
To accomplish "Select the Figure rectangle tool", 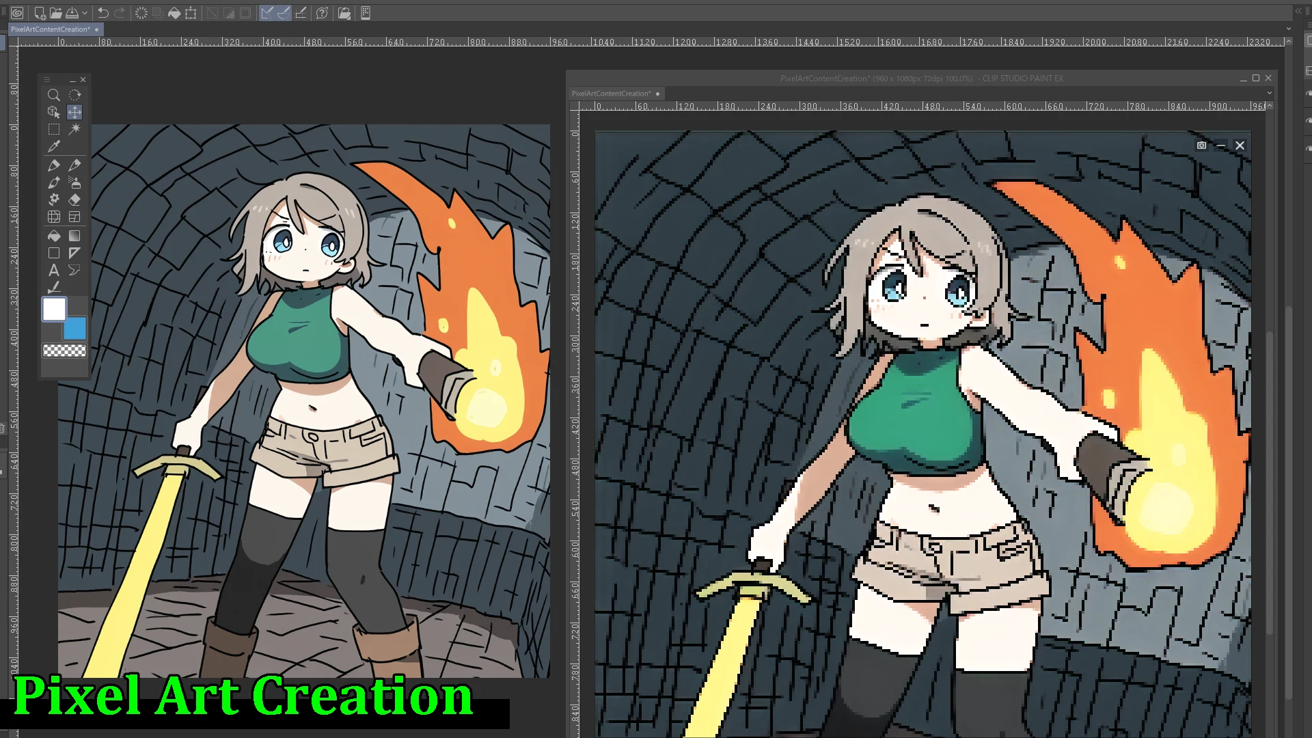I will [53, 253].
